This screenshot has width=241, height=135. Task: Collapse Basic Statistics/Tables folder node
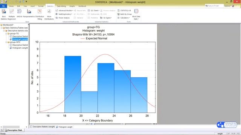click(x=2, y=28)
